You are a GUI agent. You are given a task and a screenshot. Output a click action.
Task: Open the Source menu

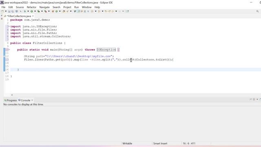pyautogui.click(x=20, y=7)
